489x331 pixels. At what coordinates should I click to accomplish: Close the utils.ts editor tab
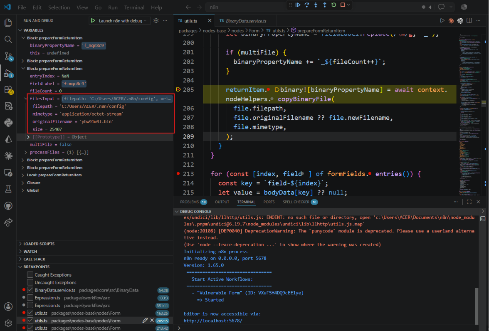click(x=210, y=21)
